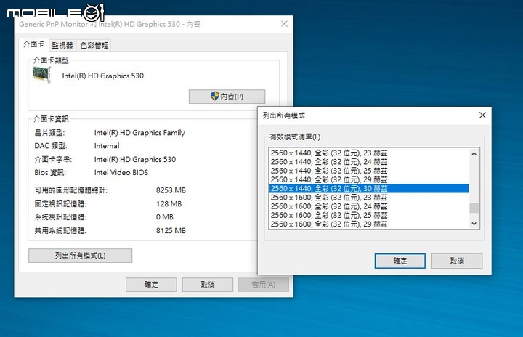This screenshot has height=337, width=523.
Task: Click the 8125 MB shared memory value
Action: click(x=171, y=230)
